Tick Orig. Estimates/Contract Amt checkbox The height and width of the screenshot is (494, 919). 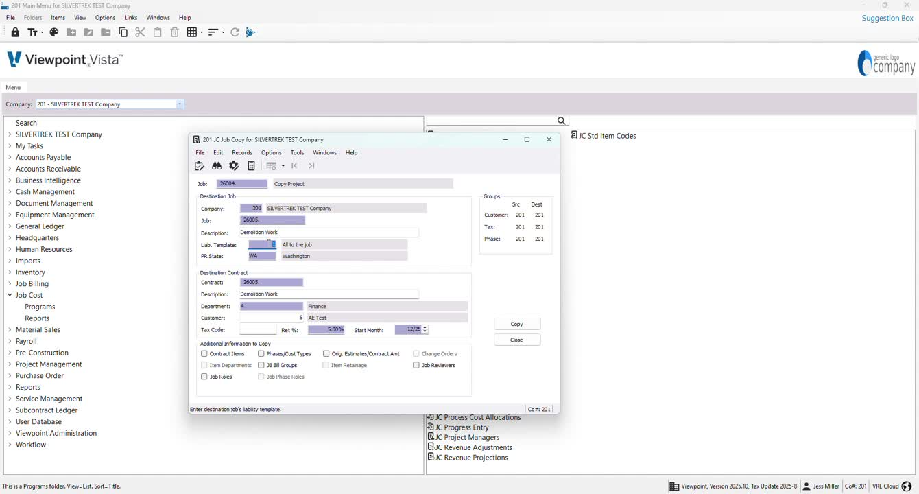tap(326, 354)
